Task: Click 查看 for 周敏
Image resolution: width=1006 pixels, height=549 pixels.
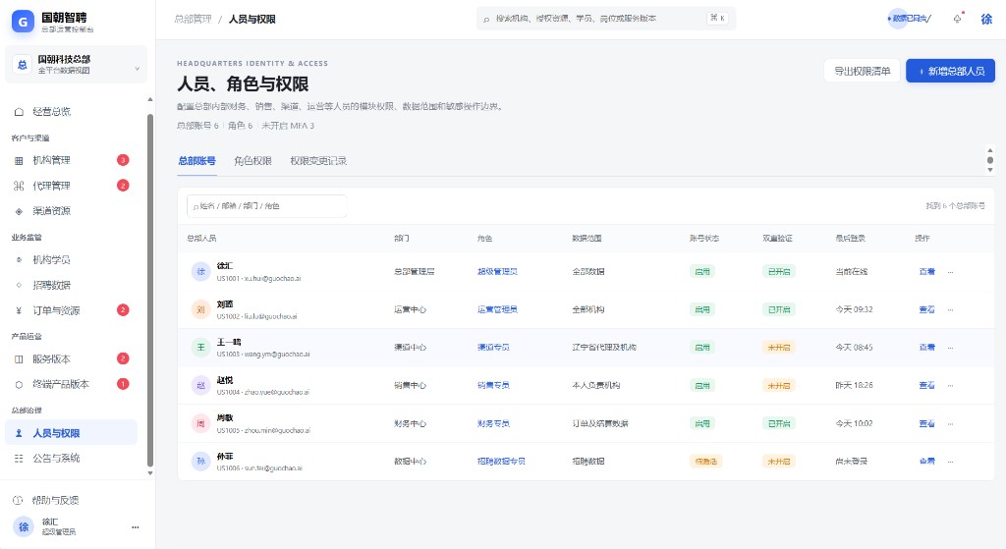Action: (x=927, y=423)
